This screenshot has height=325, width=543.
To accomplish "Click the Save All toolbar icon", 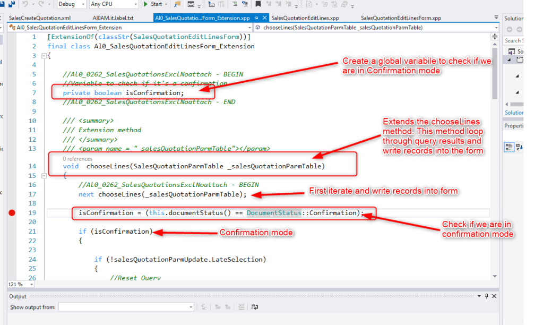I will point(11,4).
